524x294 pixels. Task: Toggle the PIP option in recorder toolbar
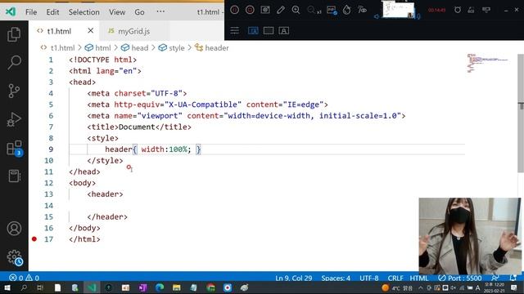pyautogui.click(x=332, y=10)
